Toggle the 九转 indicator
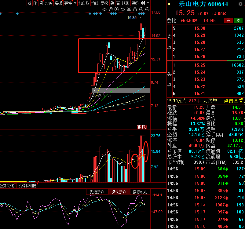The image size is (245, 229). click(x=49, y=3)
